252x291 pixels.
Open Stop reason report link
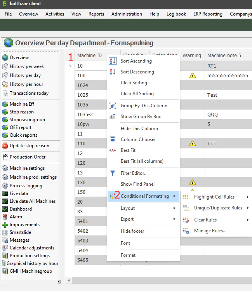(22, 112)
